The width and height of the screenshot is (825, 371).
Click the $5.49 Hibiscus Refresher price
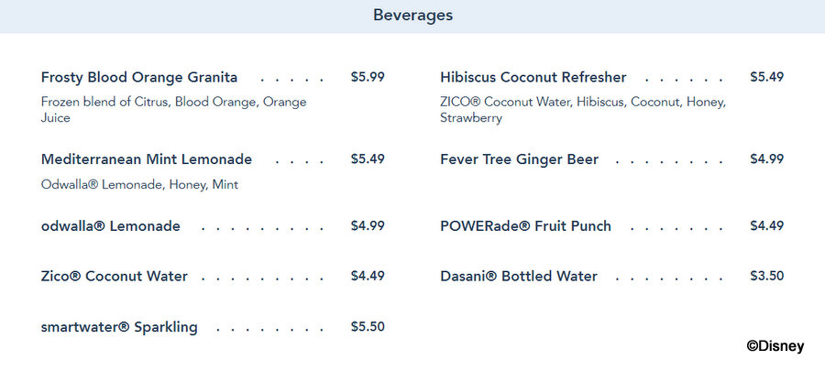click(x=767, y=77)
